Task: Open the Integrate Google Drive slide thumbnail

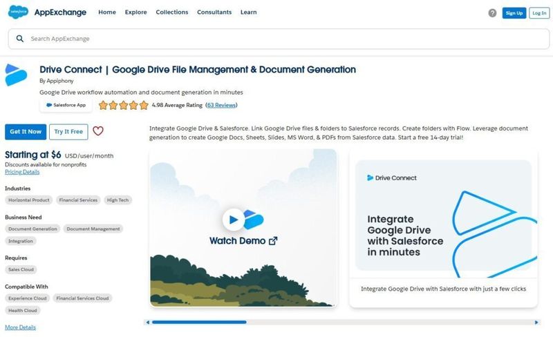Action: click(443, 215)
